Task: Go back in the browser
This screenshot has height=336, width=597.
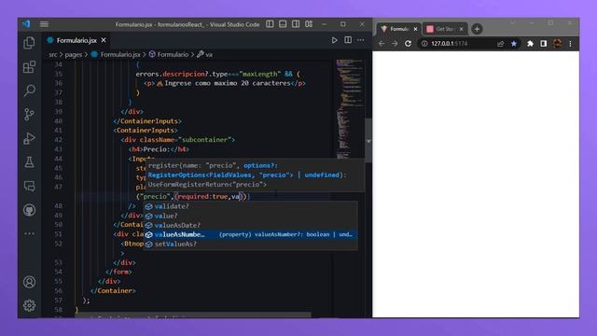Action: 382,44
